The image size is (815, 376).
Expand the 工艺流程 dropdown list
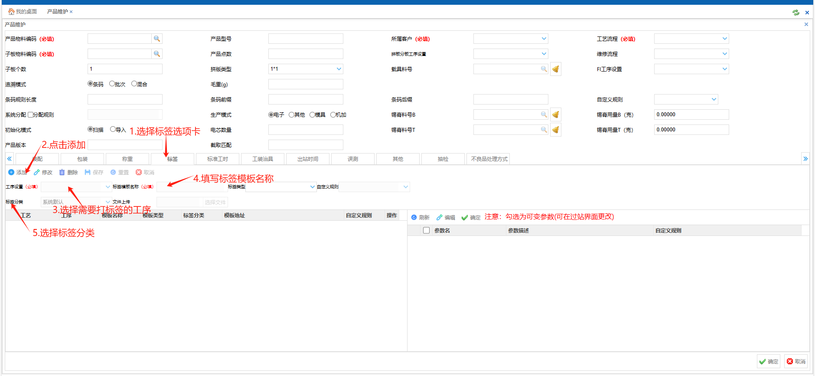724,39
